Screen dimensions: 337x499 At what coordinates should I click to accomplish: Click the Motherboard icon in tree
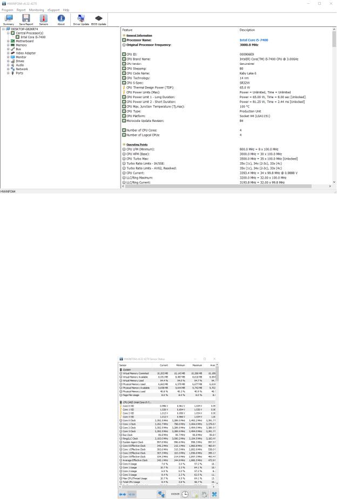[x=13, y=41]
